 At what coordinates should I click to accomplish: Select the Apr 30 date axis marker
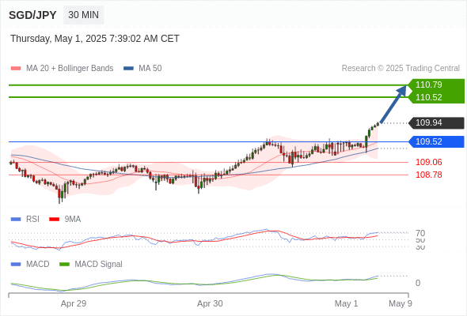(x=210, y=303)
